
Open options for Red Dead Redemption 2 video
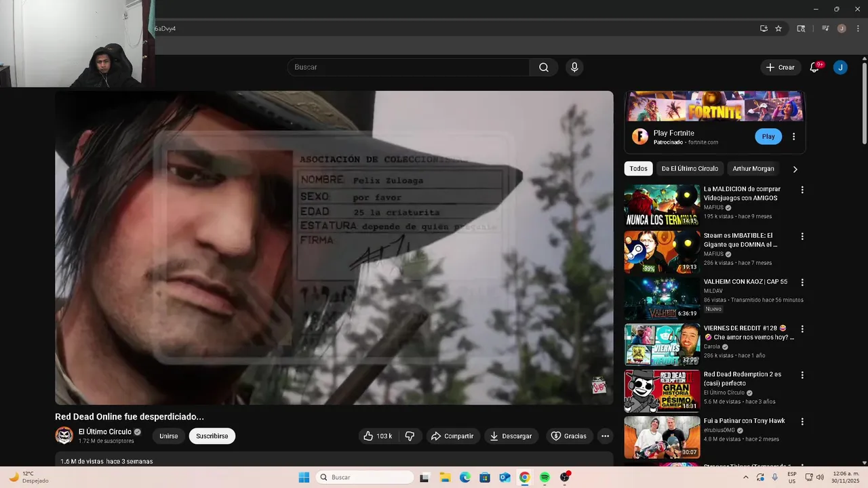[x=802, y=375]
